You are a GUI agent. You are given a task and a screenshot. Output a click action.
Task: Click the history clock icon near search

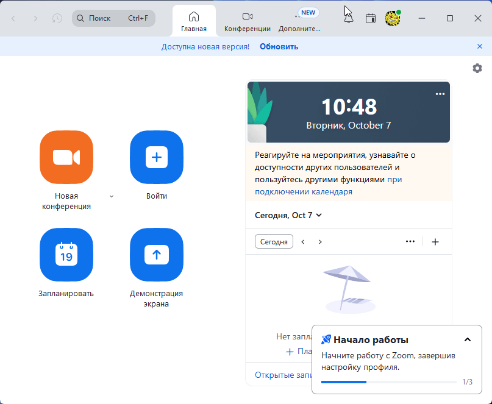click(57, 18)
